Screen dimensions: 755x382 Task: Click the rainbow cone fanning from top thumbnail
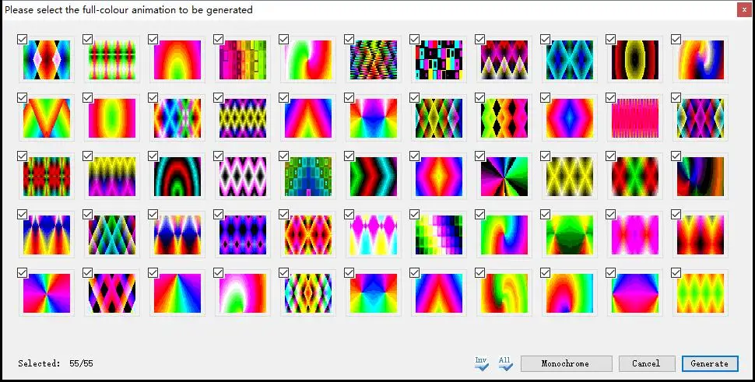pos(177,293)
